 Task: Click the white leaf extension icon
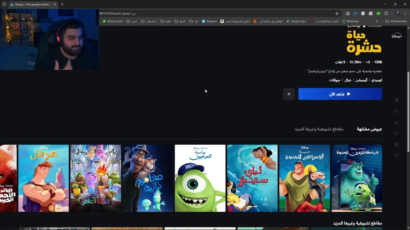coord(363,13)
